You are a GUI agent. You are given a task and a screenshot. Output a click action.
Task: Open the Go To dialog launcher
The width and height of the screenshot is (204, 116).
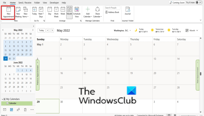point(44,21)
